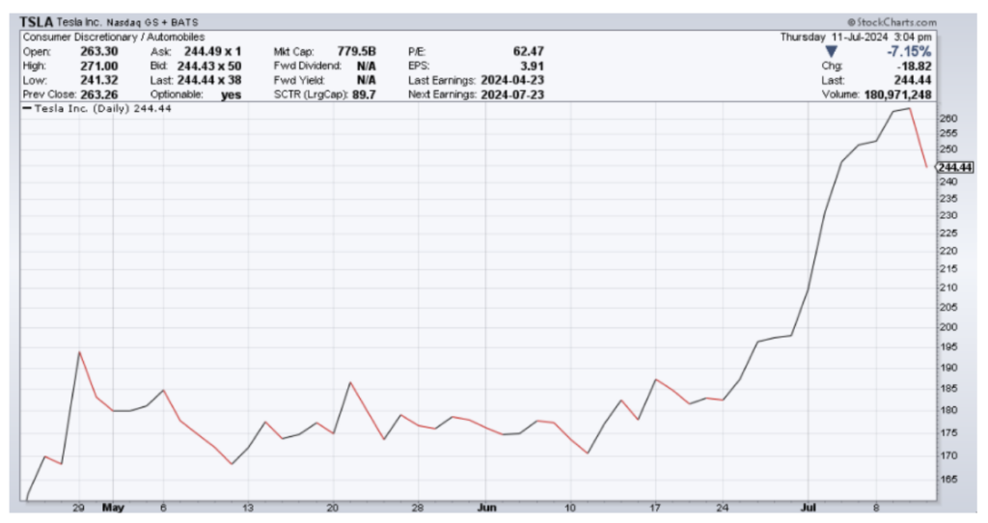Click the Low value 241.32

(x=99, y=81)
